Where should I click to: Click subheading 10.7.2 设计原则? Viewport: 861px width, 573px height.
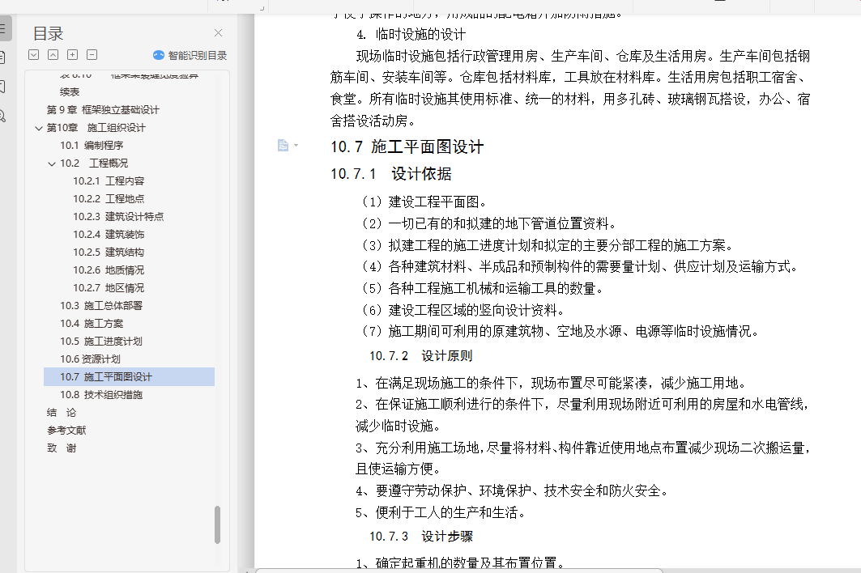420,355
